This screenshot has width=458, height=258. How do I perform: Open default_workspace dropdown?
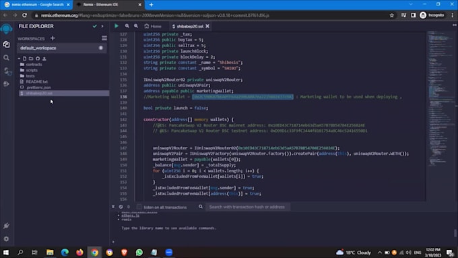point(62,48)
